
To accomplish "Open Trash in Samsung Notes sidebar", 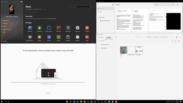I will coord(105,12).
